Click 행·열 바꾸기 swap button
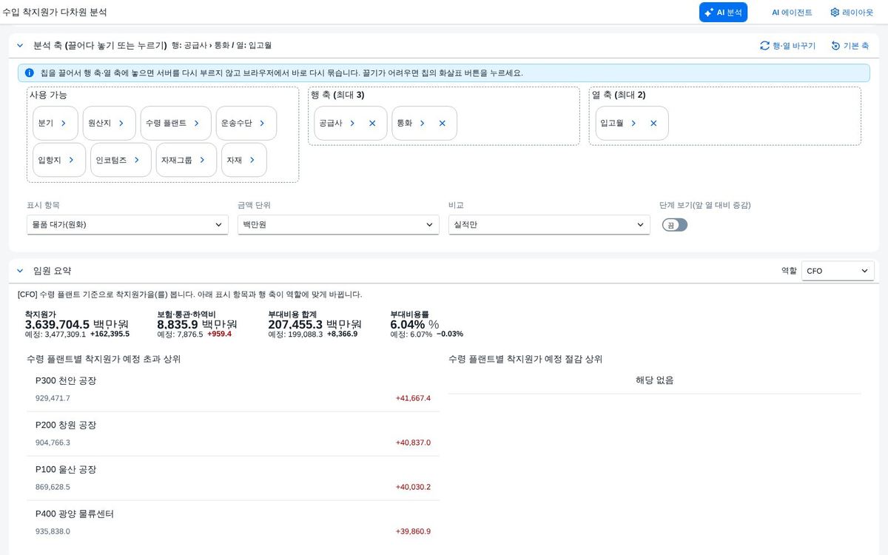 pos(788,46)
